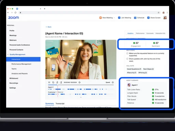Open player settings gear icon
The height and width of the screenshot is (131, 175).
pyautogui.click(x=113, y=82)
